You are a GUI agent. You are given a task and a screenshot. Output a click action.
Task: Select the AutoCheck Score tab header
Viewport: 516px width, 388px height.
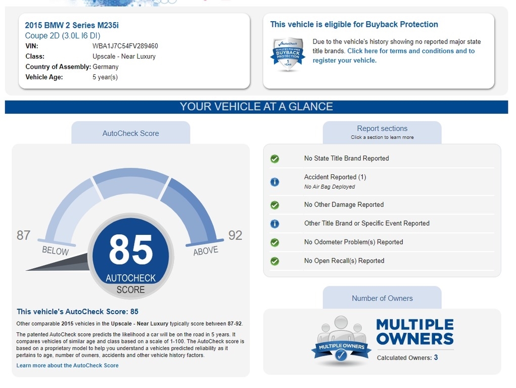point(130,133)
